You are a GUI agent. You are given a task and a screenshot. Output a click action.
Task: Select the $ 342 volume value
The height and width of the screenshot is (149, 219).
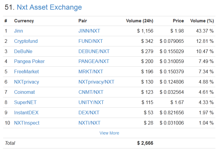click(x=147, y=41)
